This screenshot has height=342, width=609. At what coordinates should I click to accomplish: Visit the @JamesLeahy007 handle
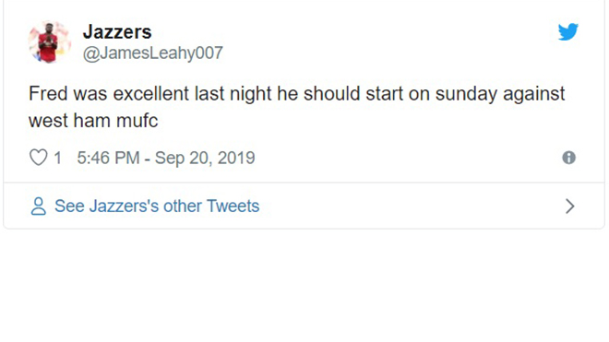[152, 53]
